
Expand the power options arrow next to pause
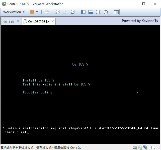(x=37, y=12)
